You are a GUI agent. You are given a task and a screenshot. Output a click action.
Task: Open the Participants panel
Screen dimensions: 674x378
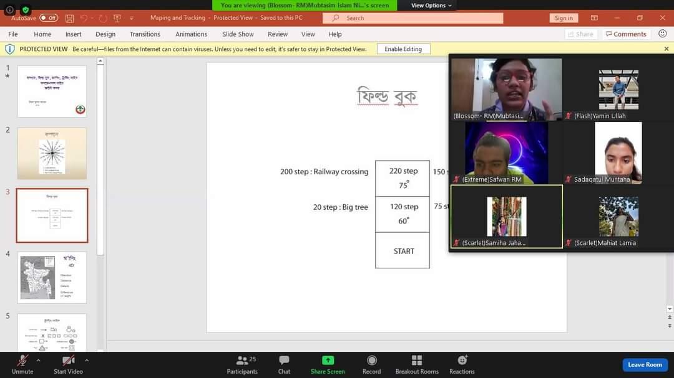[242, 361]
